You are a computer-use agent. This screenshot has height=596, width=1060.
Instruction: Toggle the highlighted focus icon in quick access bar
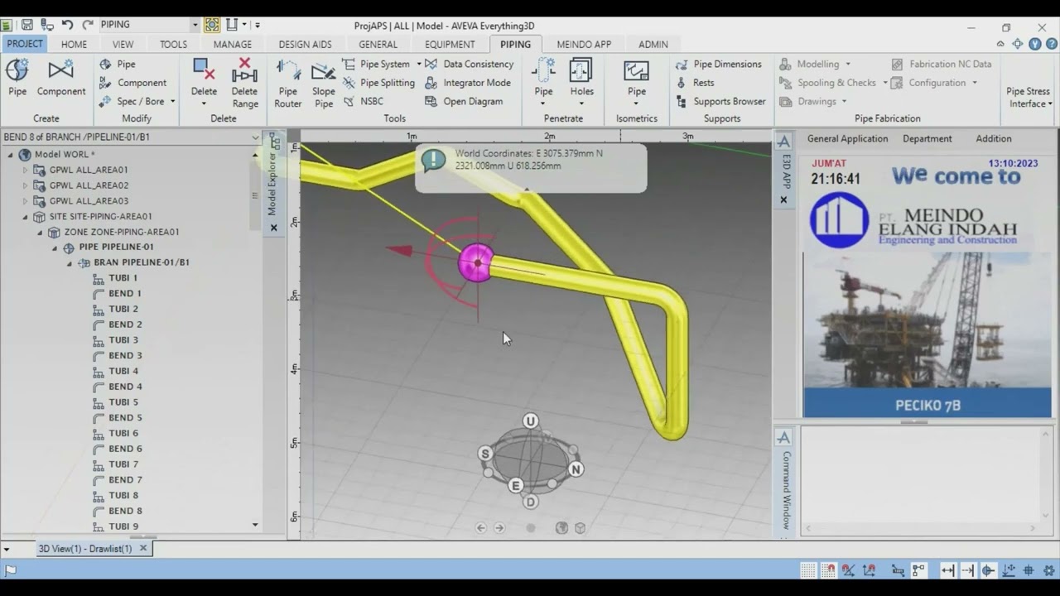pyautogui.click(x=212, y=25)
